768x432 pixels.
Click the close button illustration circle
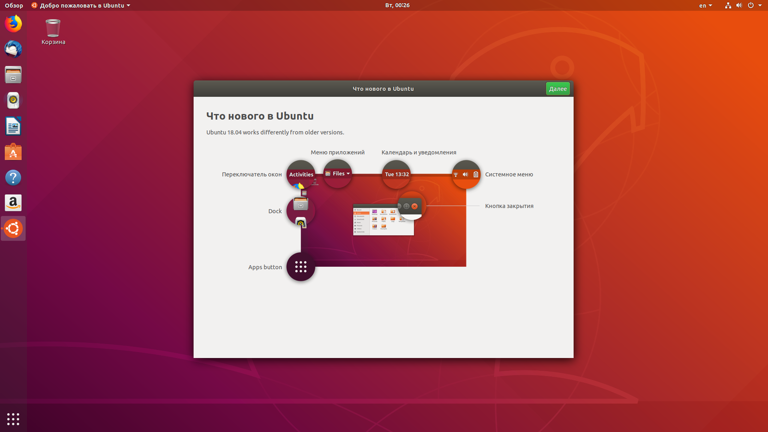coord(411,206)
